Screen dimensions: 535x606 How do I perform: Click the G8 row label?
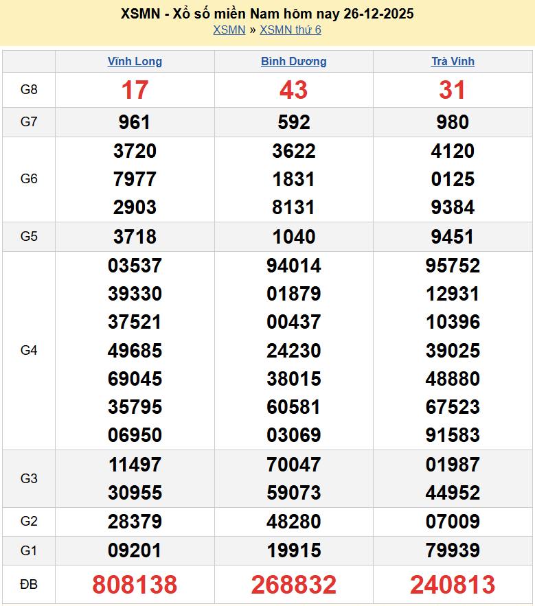29,90
